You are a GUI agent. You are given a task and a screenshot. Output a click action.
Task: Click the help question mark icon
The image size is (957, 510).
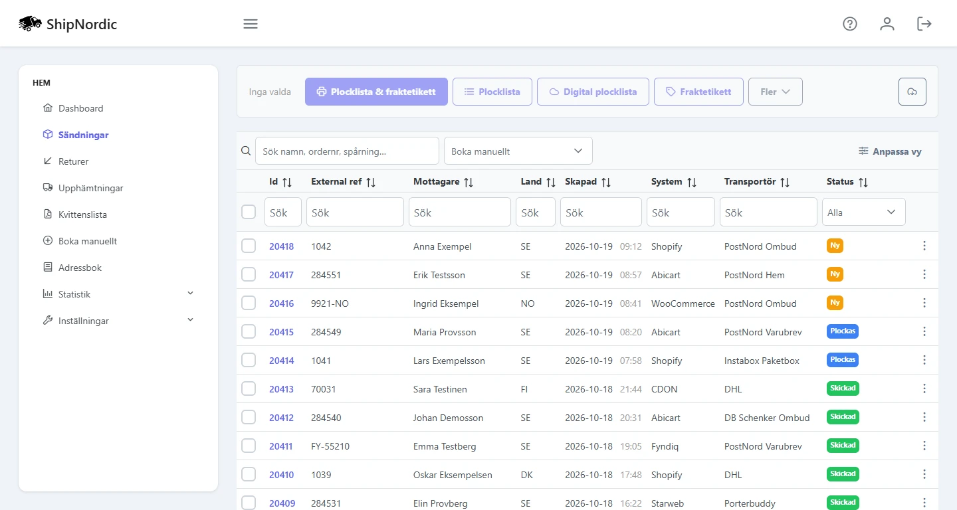850,24
